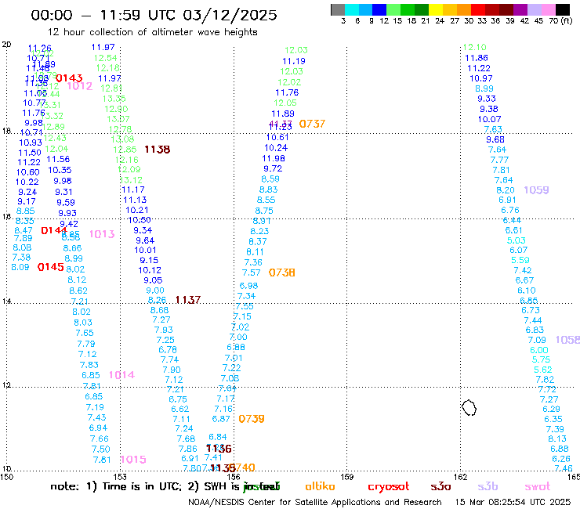Select the black swatch at legend's end
Screen dimensions: 580x509
[563, 9]
